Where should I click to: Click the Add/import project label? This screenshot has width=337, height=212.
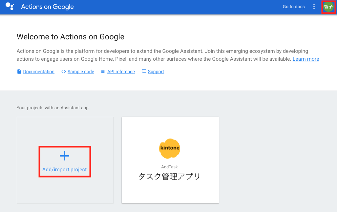(x=64, y=170)
